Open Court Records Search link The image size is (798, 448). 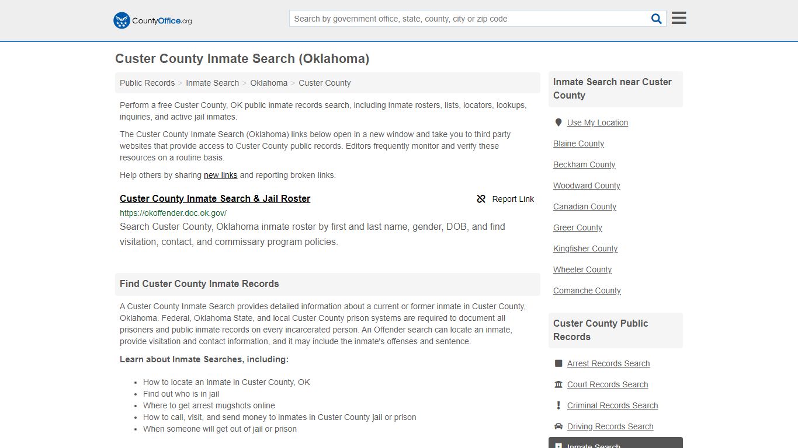608,384
